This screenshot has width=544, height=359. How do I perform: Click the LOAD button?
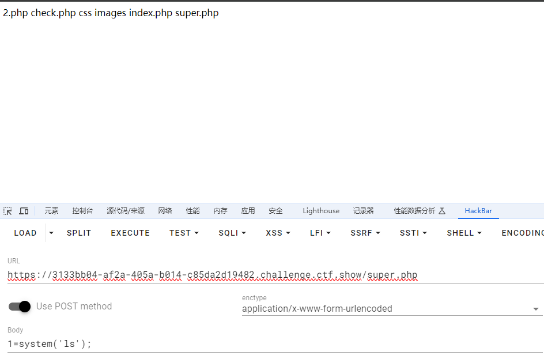pos(25,233)
